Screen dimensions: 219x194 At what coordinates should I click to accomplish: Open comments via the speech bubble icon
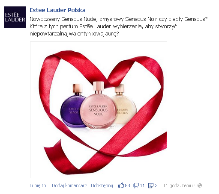136,185
